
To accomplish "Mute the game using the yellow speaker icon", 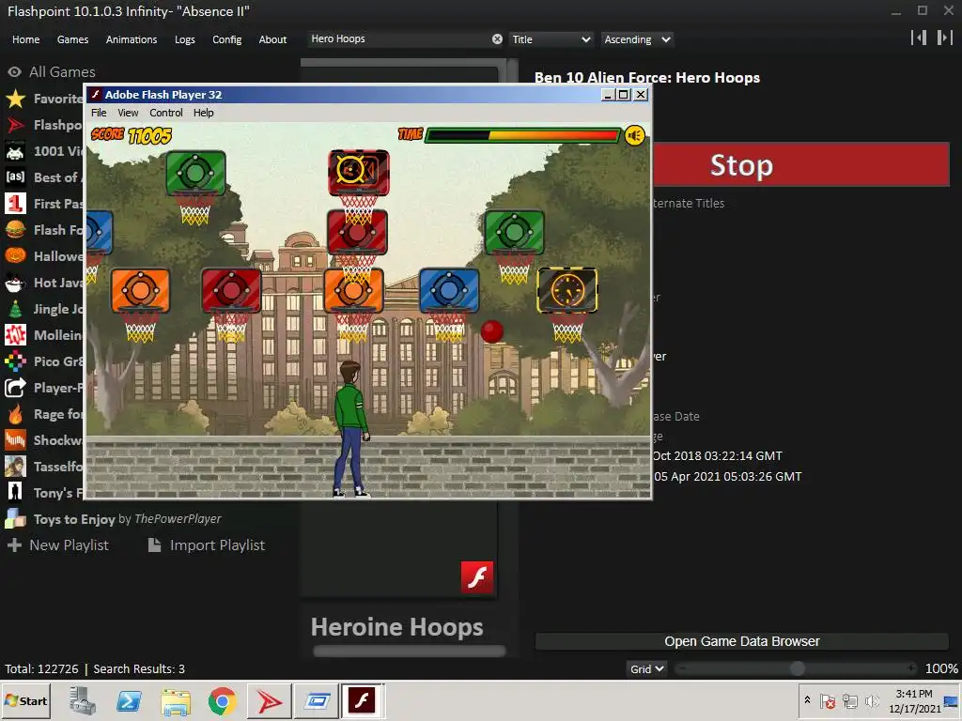I will (634, 135).
